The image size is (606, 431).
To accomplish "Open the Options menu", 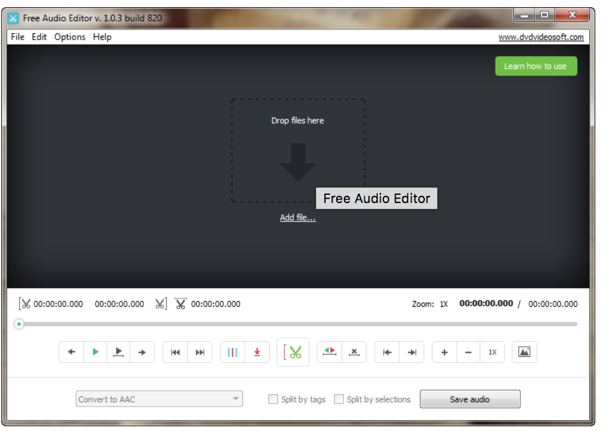I will click(x=70, y=37).
